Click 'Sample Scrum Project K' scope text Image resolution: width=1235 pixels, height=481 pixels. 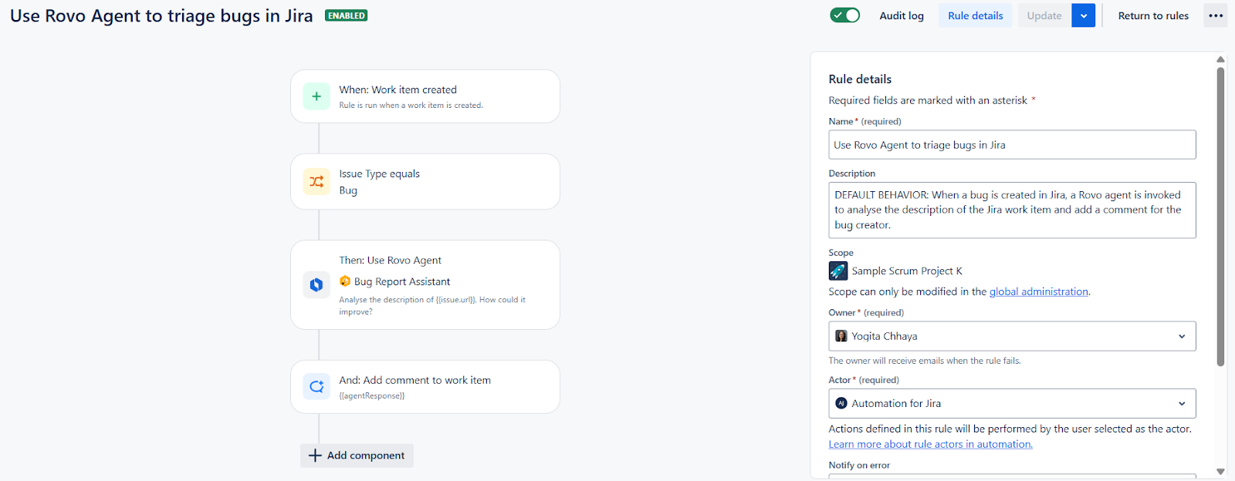pyautogui.click(x=907, y=271)
